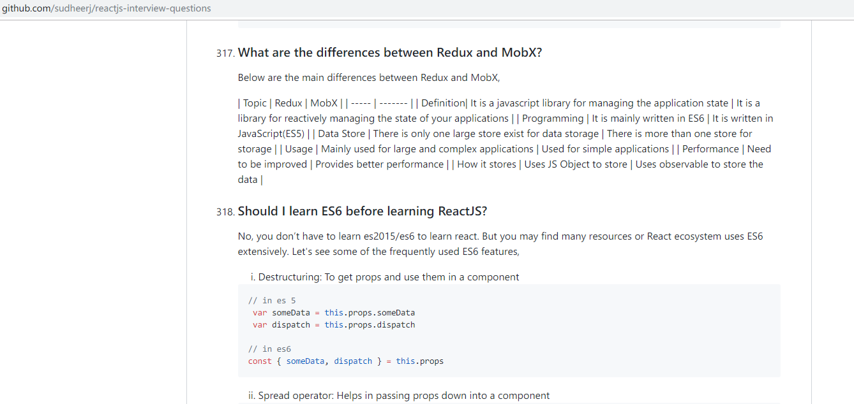The height and width of the screenshot is (404, 854).
Task: Click the "Below are the main differences" sentence
Action: click(x=368, y=78)
